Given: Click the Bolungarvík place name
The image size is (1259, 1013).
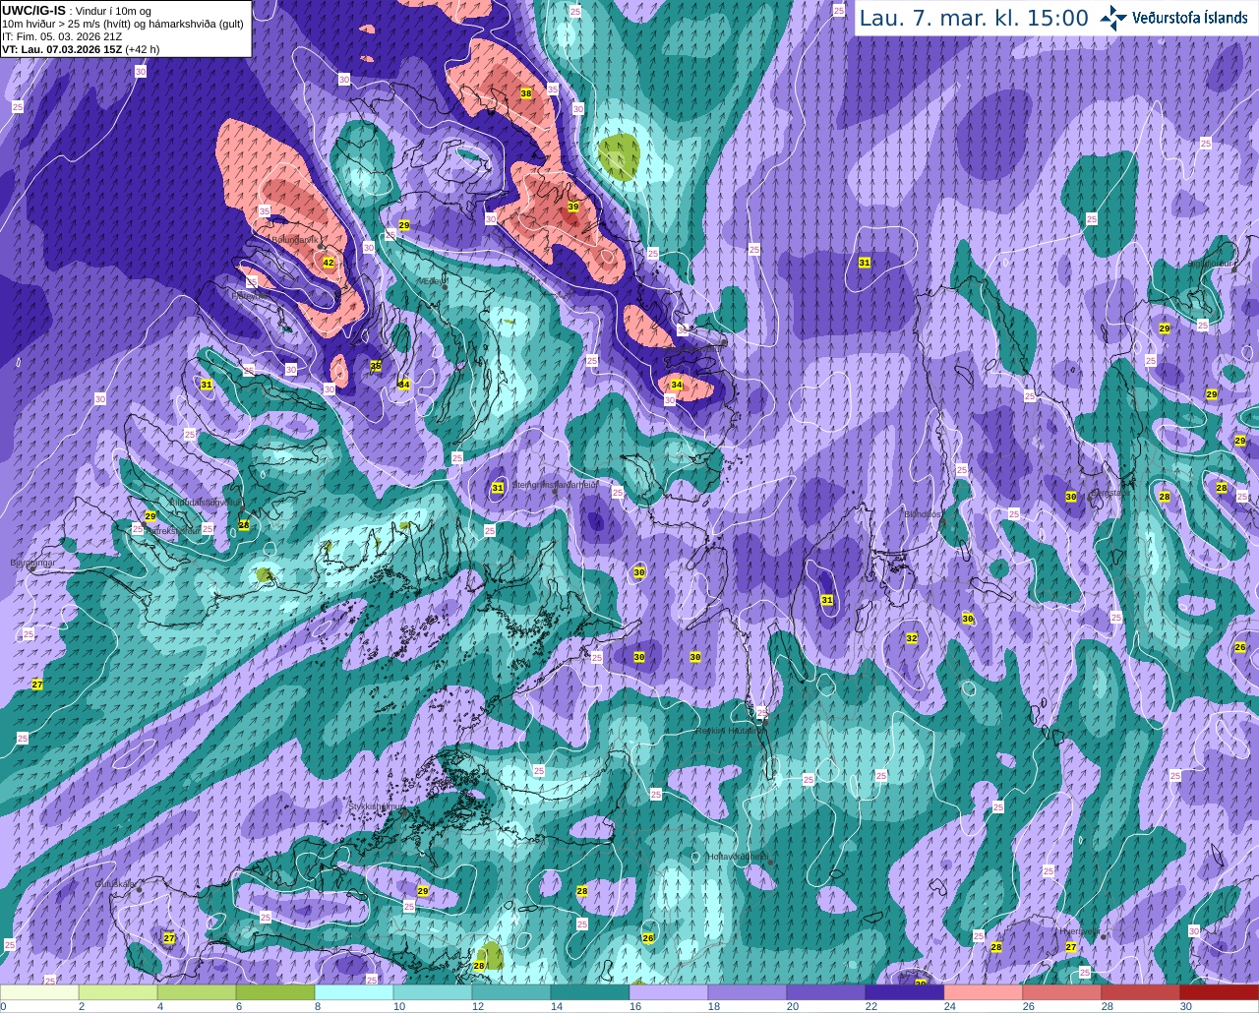Looking at the screenshot, I should point(297,239).
